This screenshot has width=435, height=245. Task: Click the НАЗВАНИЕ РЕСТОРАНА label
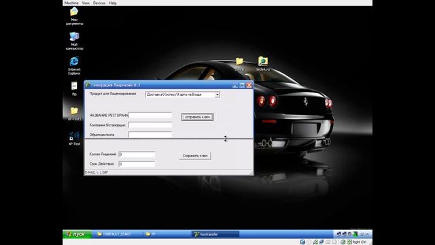coord(109,115)
